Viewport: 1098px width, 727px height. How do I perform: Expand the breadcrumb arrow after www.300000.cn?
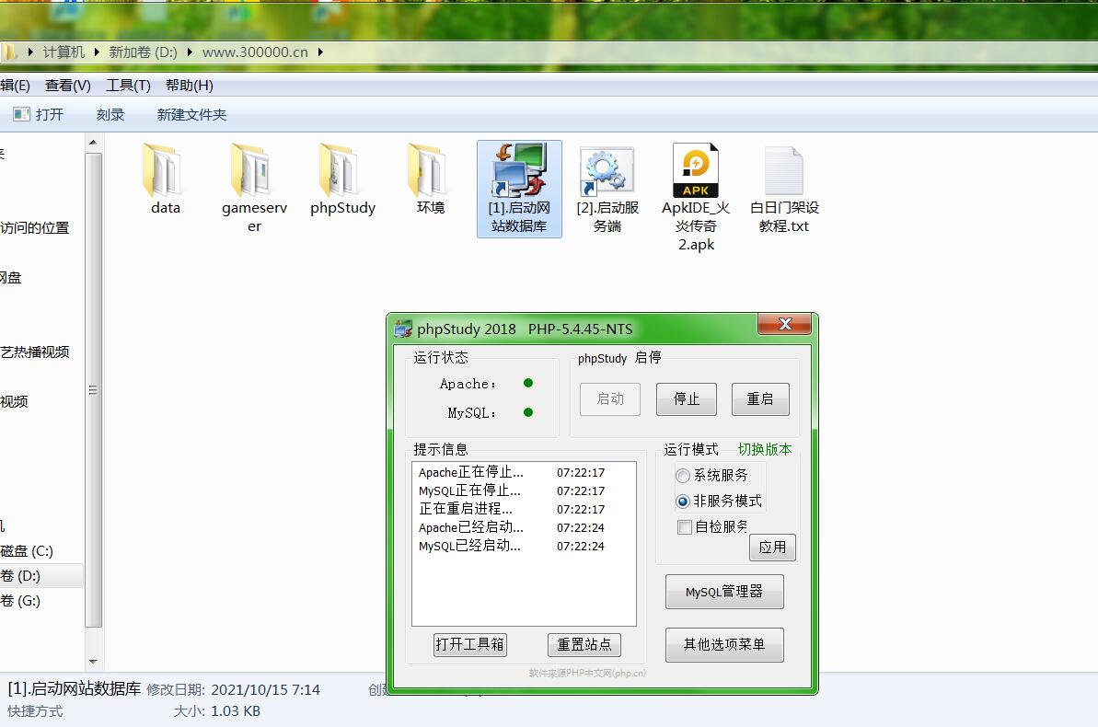320,52
